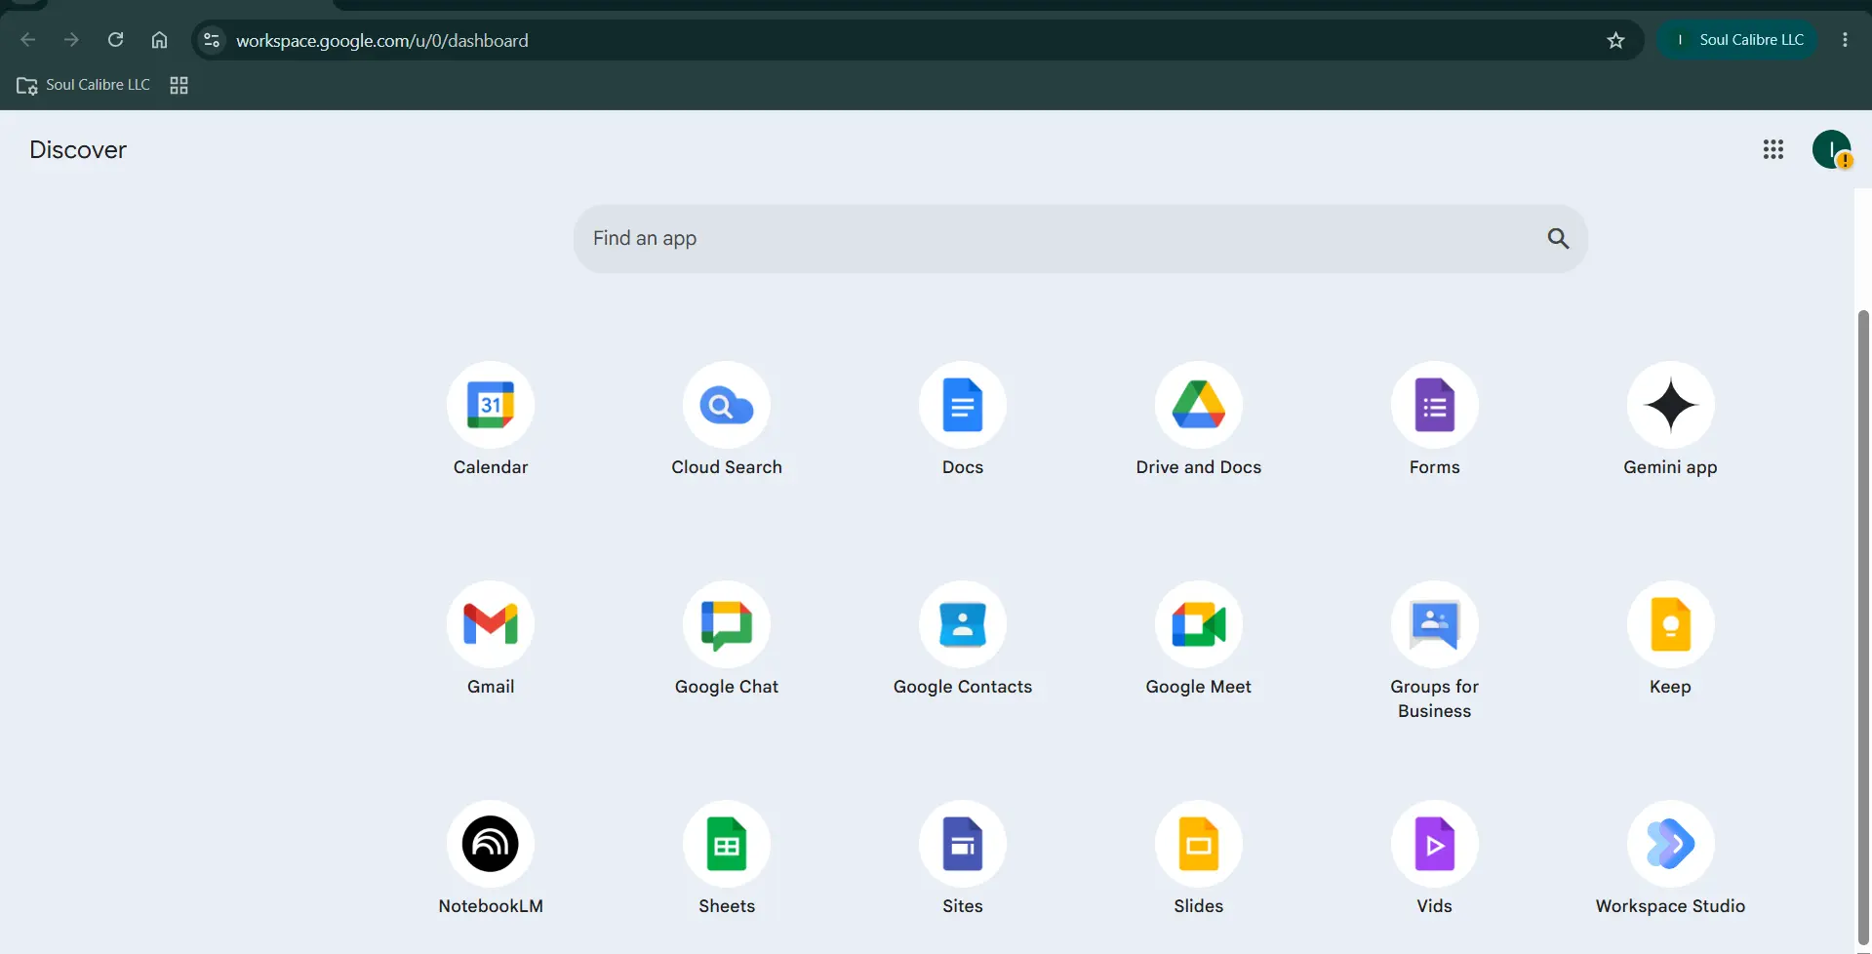Launch Google Meet
This screenshot has height=954, width=1872.
coord(1199,625)
